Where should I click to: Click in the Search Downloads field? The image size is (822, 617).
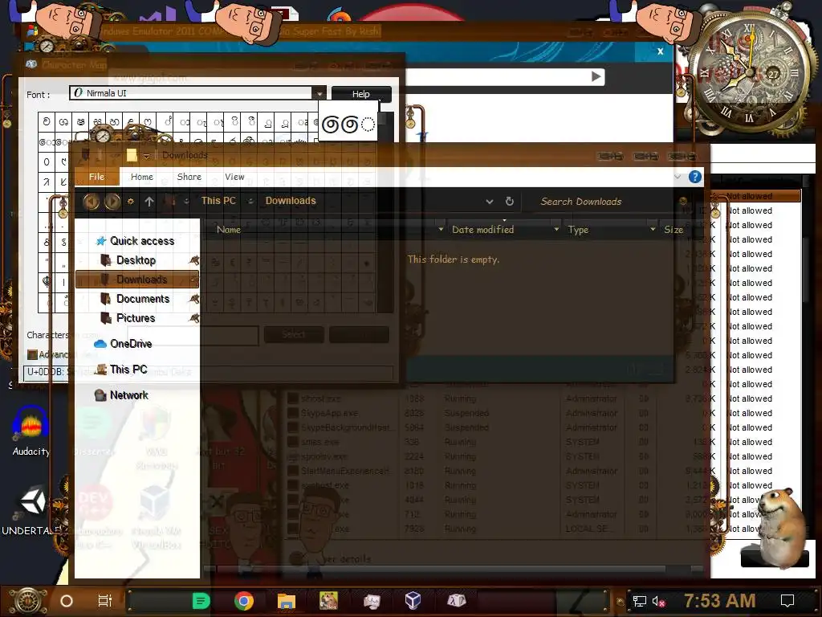pyautogui.click(x=601, y=202)
